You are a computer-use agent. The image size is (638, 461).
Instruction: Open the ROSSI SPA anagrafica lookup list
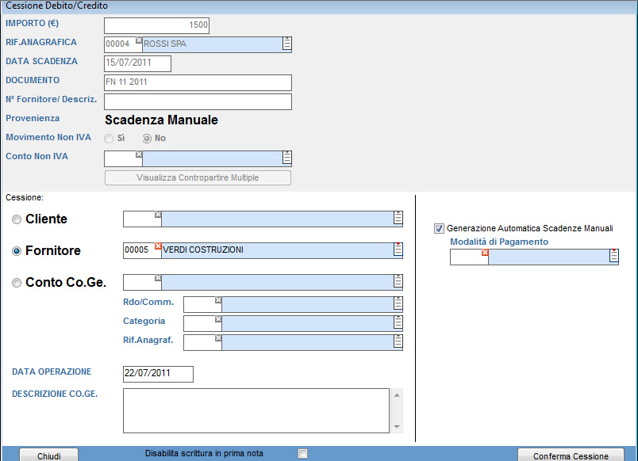(x=287, y=44)
